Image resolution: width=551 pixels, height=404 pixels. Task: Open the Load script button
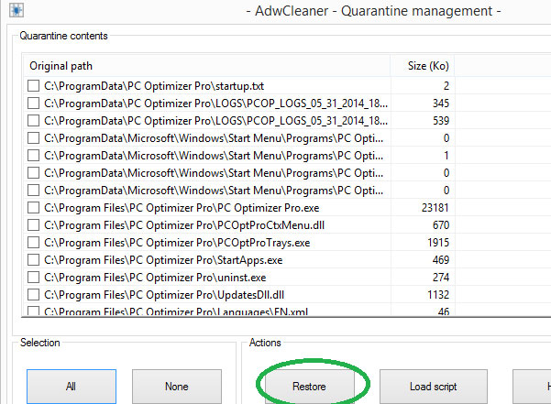(x=434, y=387)
